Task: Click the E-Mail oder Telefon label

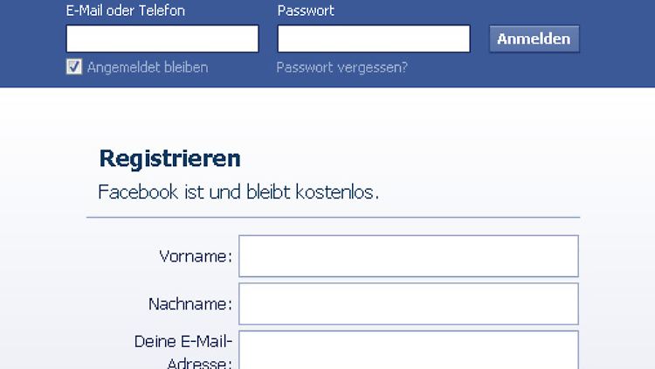Action: (x=126, y=11)
